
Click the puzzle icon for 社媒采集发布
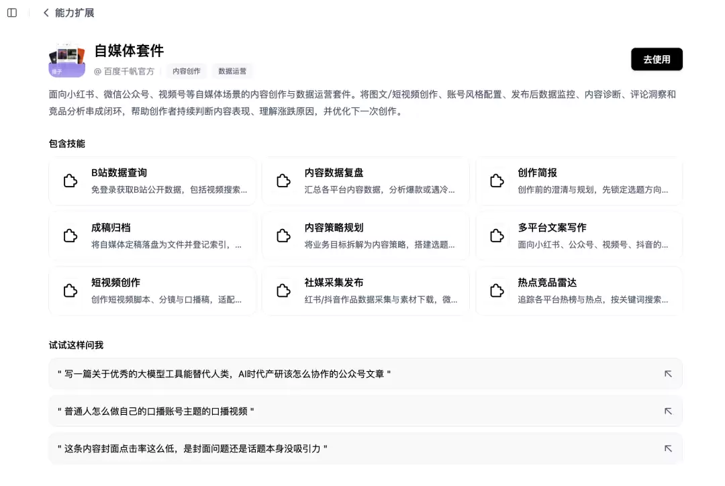283,291
